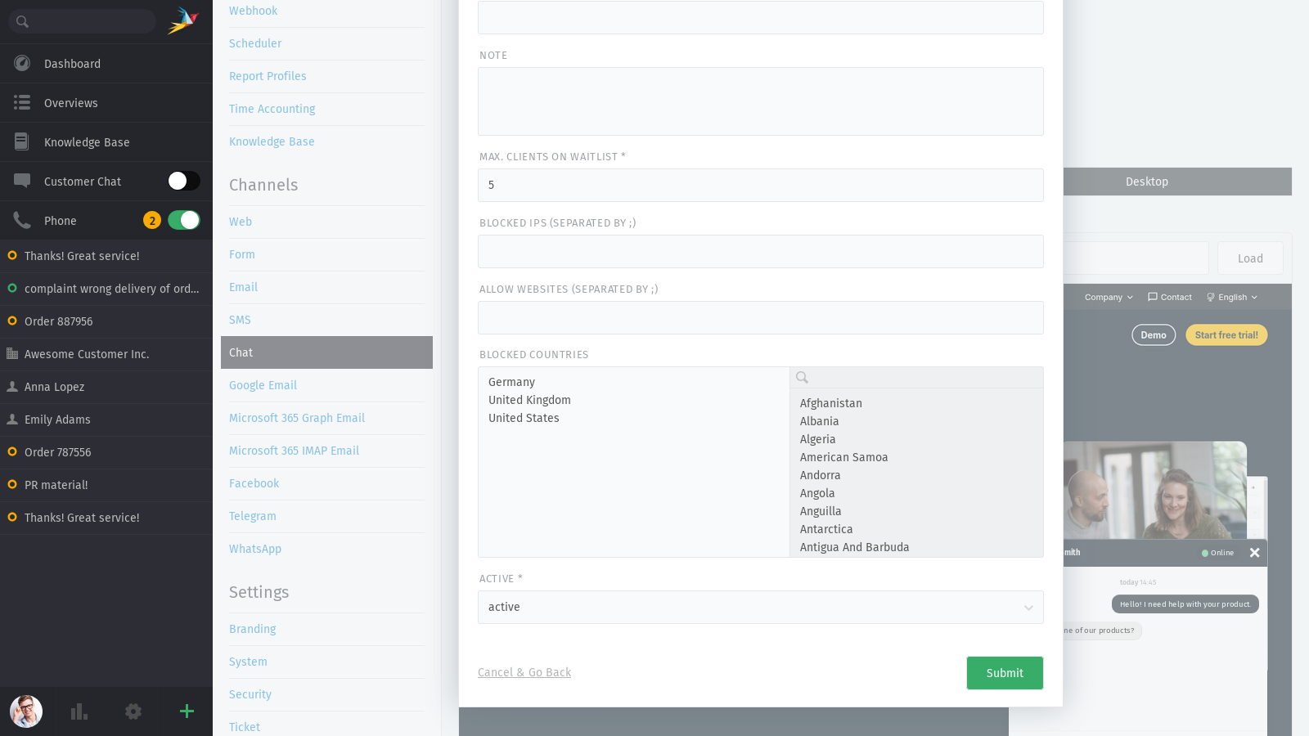Open Telegram channel settings
The width and height of the screenshot is (1309, 736).
[253, 516]
